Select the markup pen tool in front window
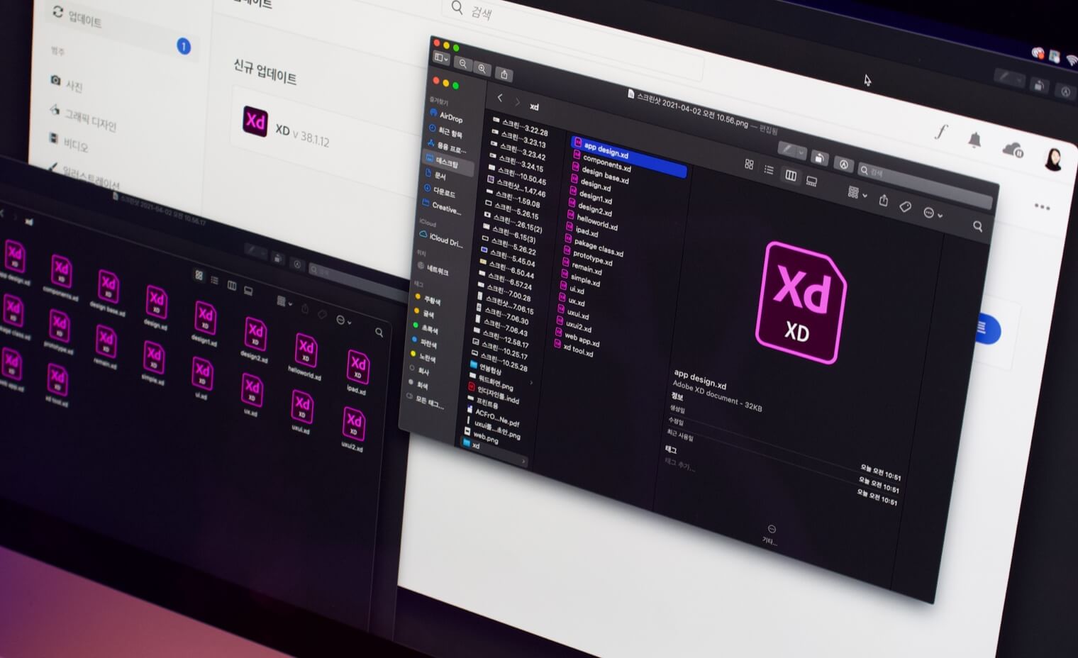Viewport: 1078px width, 658px height. tap(787, 147)
